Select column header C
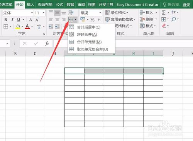This screenshot has height=141, width=193. pyautogui.click(x=35, y=54)
